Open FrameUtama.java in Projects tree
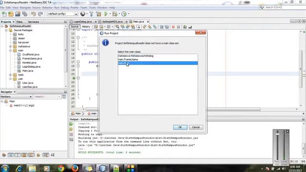The width and height of the screenshot is (306, 172). tap(32, 58)
